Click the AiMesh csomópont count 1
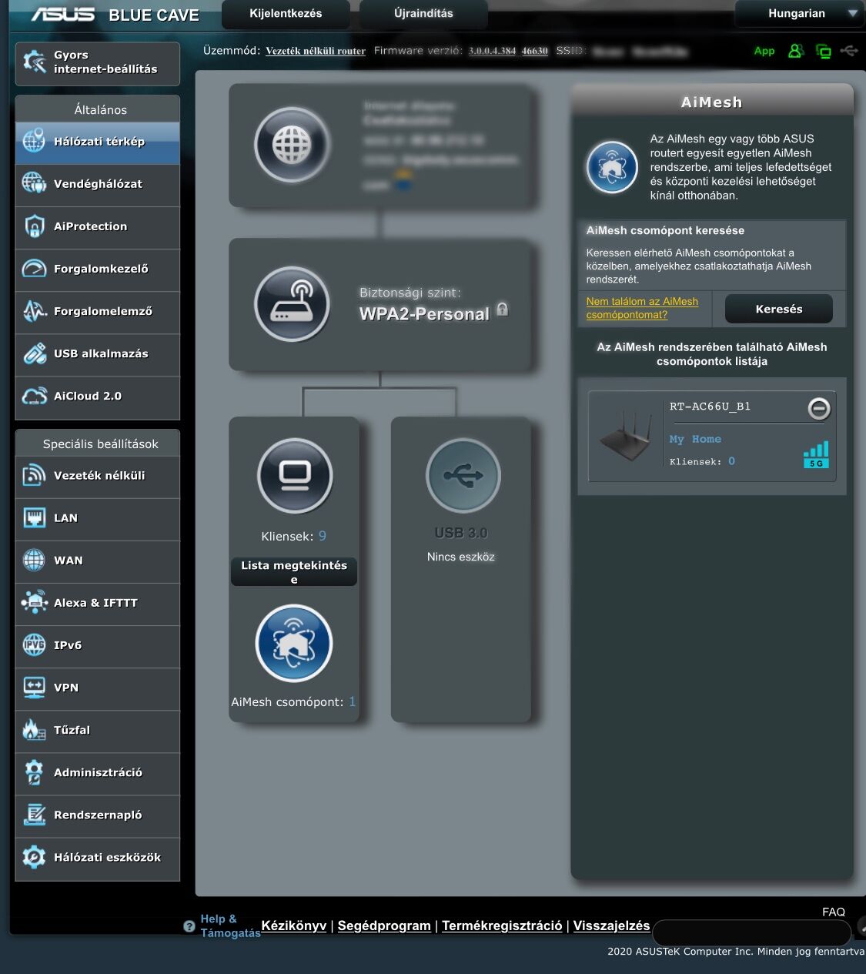This screenshot has width=866, height=974. point(353,701)
